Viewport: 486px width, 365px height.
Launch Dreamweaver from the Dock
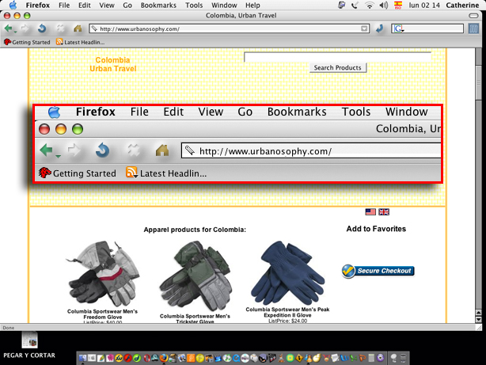[x=136, y=358]
